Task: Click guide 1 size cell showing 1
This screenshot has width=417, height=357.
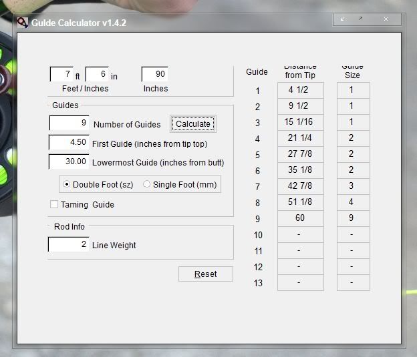Action: click(353, 90)
